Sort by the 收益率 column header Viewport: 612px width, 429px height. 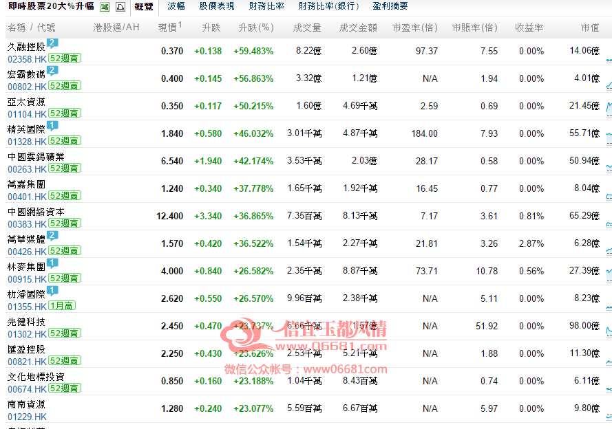(x=529, y=27)
